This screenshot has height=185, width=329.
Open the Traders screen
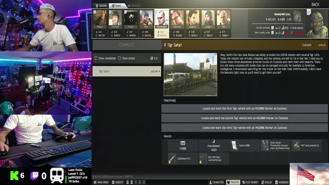[x=233, y=182]
